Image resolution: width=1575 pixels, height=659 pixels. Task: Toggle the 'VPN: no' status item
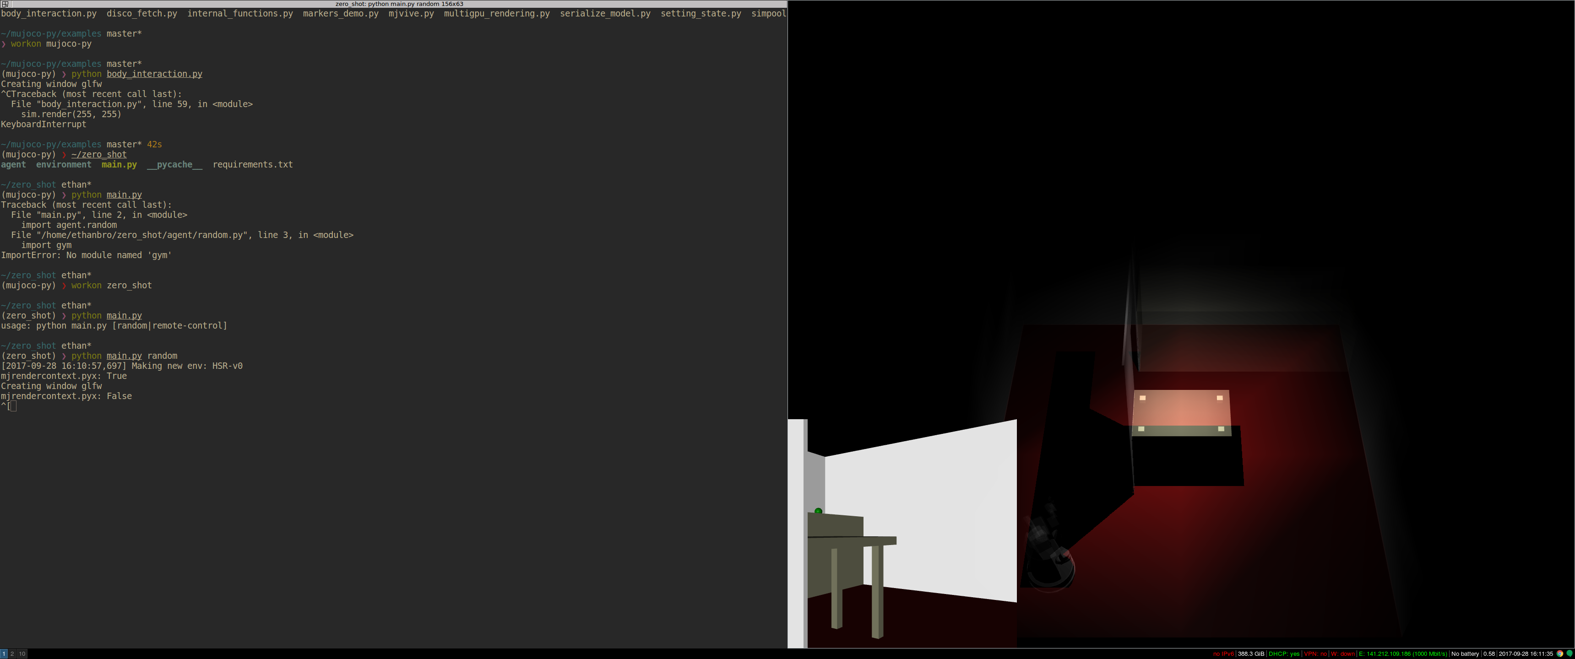(x=1315, y=654)
